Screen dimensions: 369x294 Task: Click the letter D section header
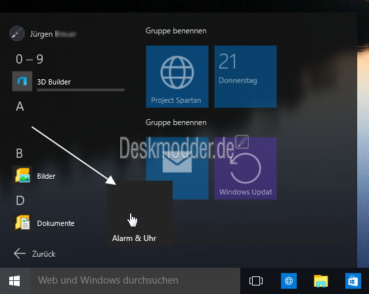20,200
